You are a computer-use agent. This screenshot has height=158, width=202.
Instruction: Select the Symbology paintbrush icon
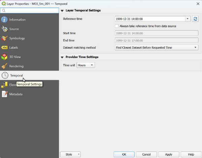point(5,38)
